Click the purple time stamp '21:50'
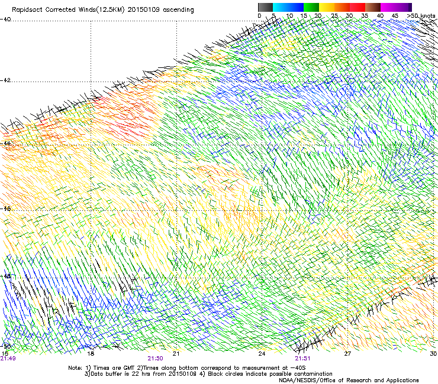The width and height of the screenshot is (438, 384). [x=155, y=359]
